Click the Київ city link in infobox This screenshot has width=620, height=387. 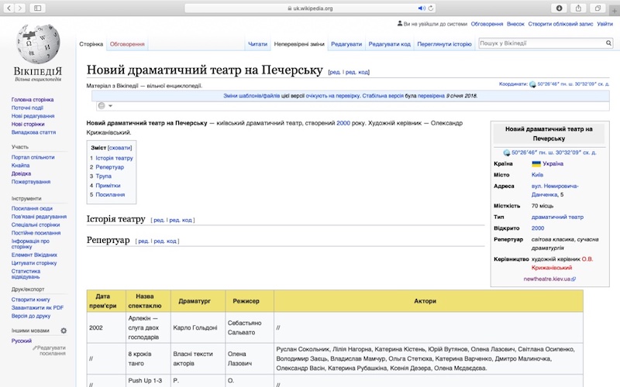point(537,175)
